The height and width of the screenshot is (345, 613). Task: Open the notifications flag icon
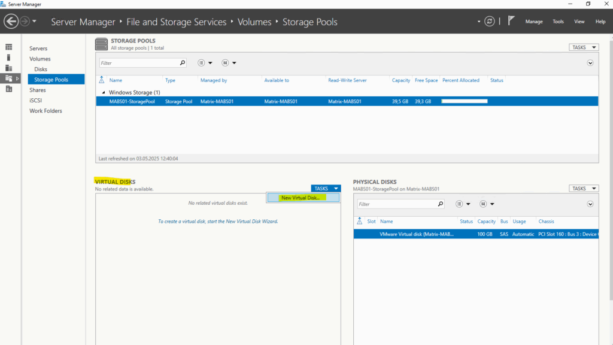tap(511, 21)
